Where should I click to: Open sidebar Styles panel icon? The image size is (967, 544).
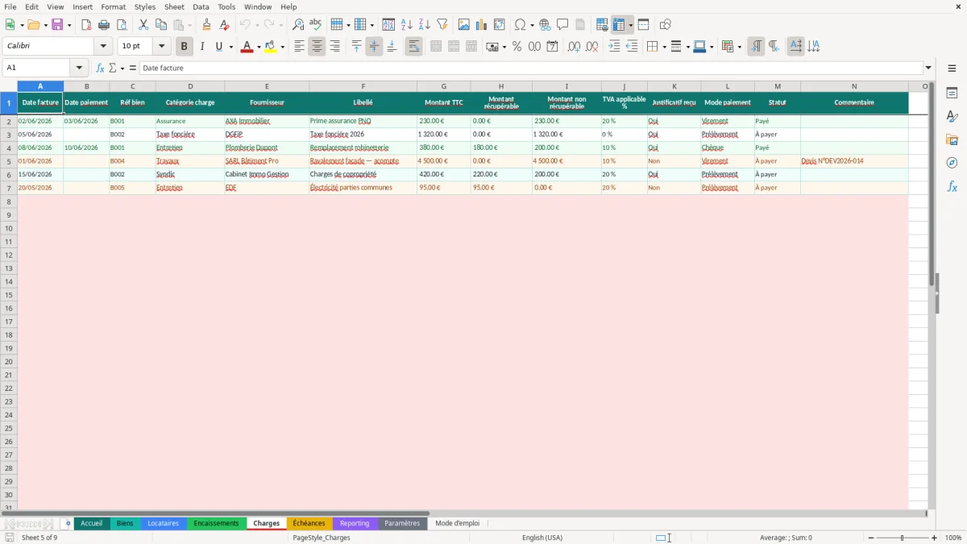tap(952, 117)
